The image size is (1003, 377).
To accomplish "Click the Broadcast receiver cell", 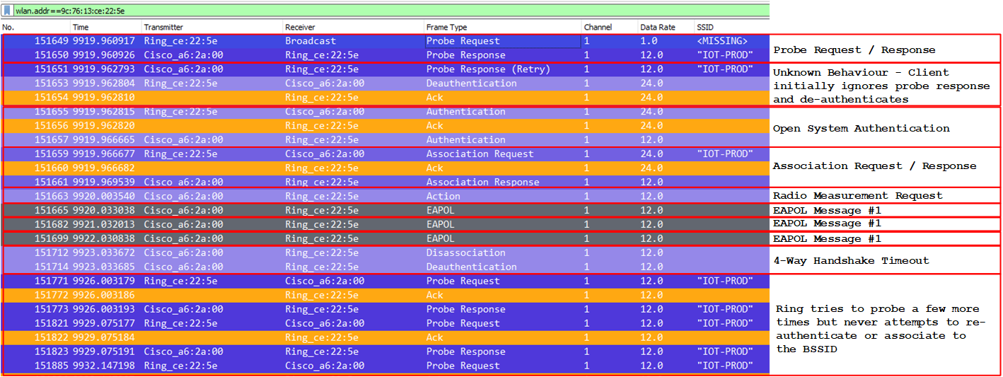I will pyautogui.click(x=311, y=41).
